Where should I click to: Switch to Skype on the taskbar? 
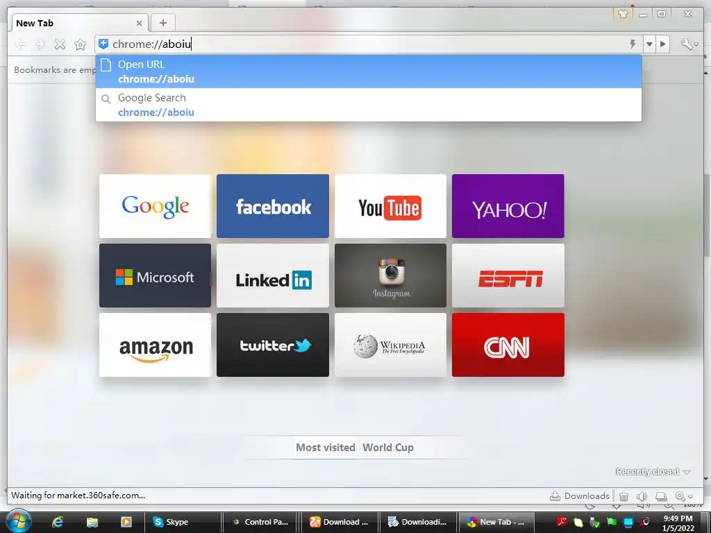(183, 522)
